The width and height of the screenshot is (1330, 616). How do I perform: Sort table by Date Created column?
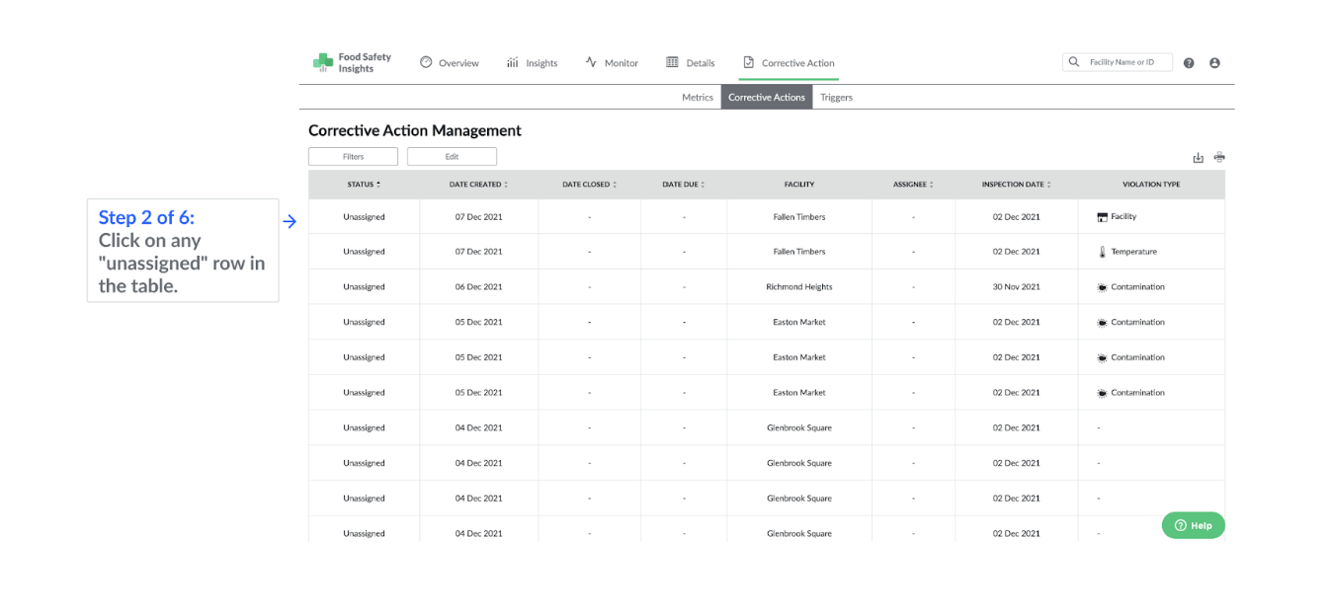point(478,185)
